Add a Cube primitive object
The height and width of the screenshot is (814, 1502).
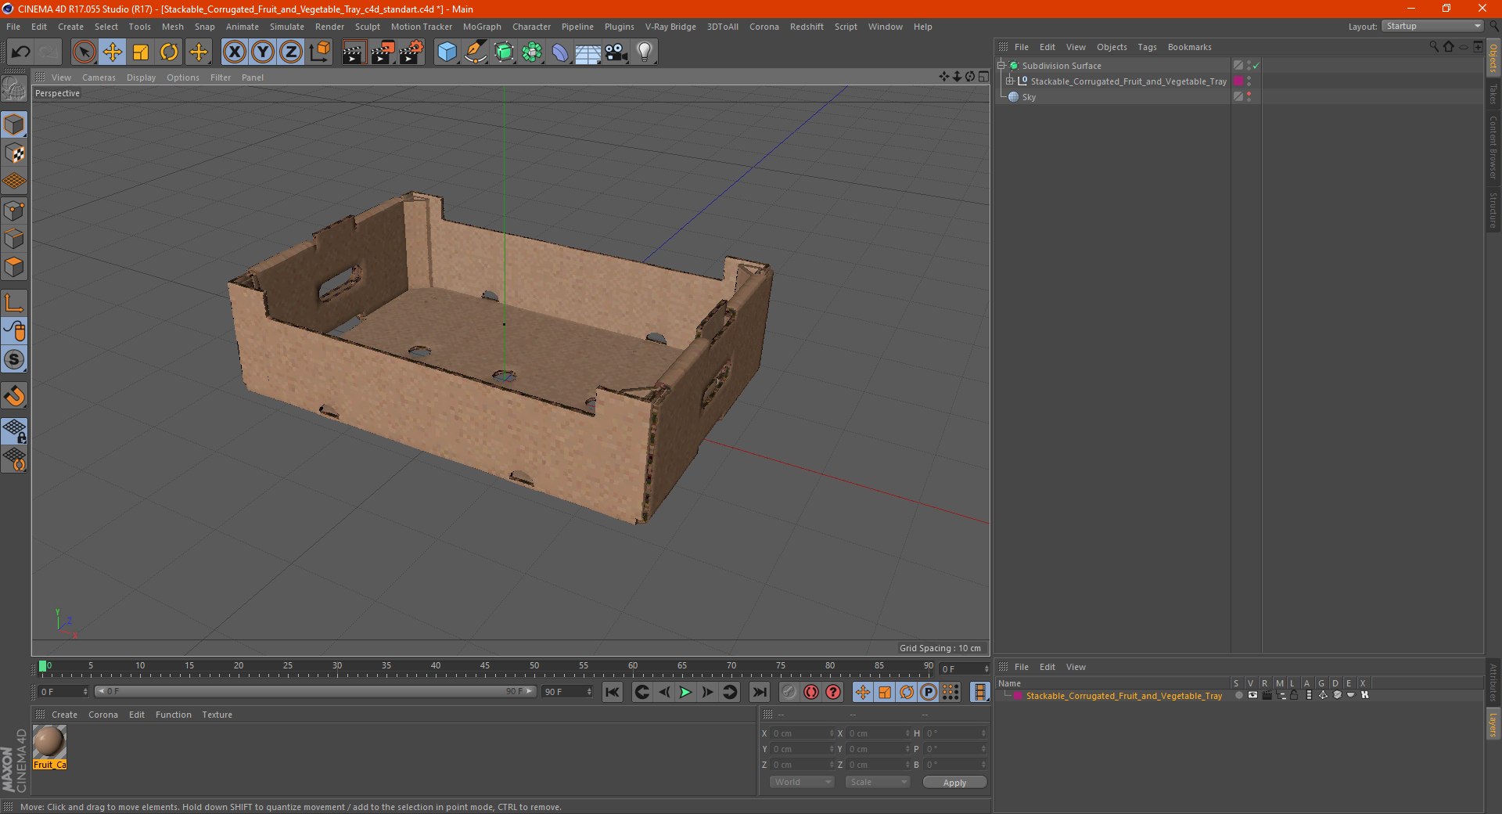tap(447, 52)
